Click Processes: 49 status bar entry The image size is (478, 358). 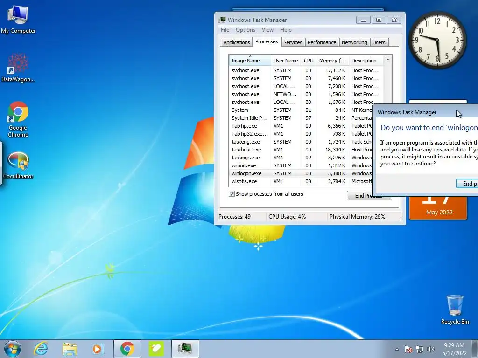[234, 216]
